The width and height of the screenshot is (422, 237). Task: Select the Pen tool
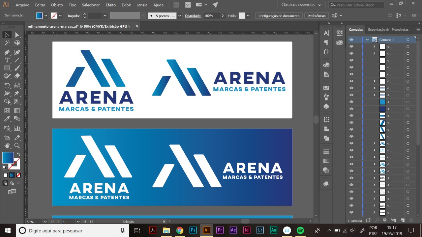(x=7, y=52)
